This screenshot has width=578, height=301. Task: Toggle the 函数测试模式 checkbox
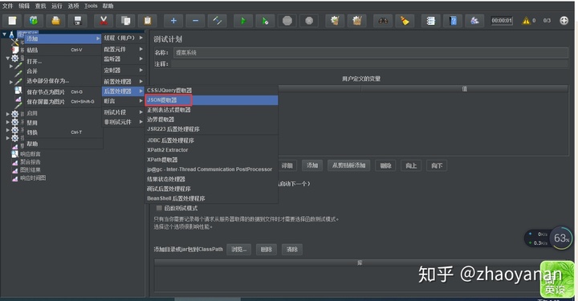[159, 208]
